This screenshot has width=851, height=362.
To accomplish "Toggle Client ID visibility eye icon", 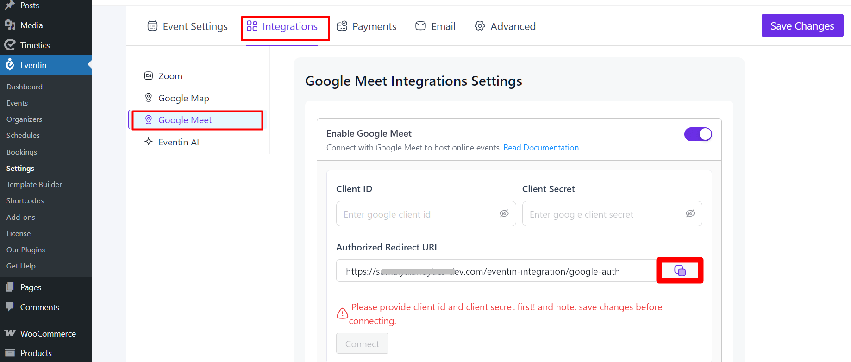I will click(504, 213).
